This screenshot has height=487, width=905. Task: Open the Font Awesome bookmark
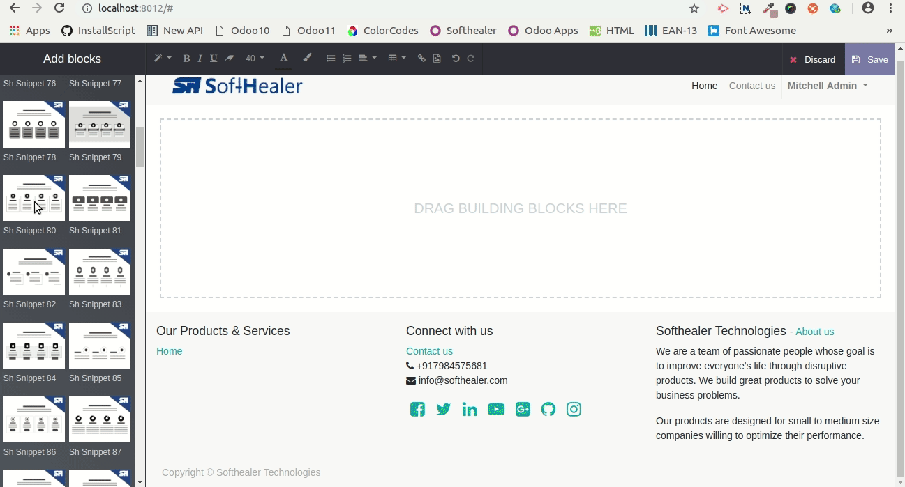click(751, 31)
